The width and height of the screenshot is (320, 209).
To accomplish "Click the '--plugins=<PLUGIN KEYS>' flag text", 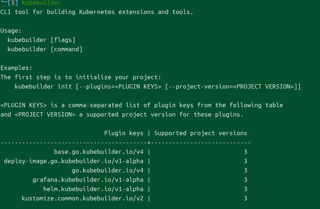I will pyautogui.click(x=120, y=87).
